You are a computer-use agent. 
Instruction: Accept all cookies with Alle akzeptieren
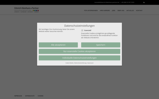(58, 45)
